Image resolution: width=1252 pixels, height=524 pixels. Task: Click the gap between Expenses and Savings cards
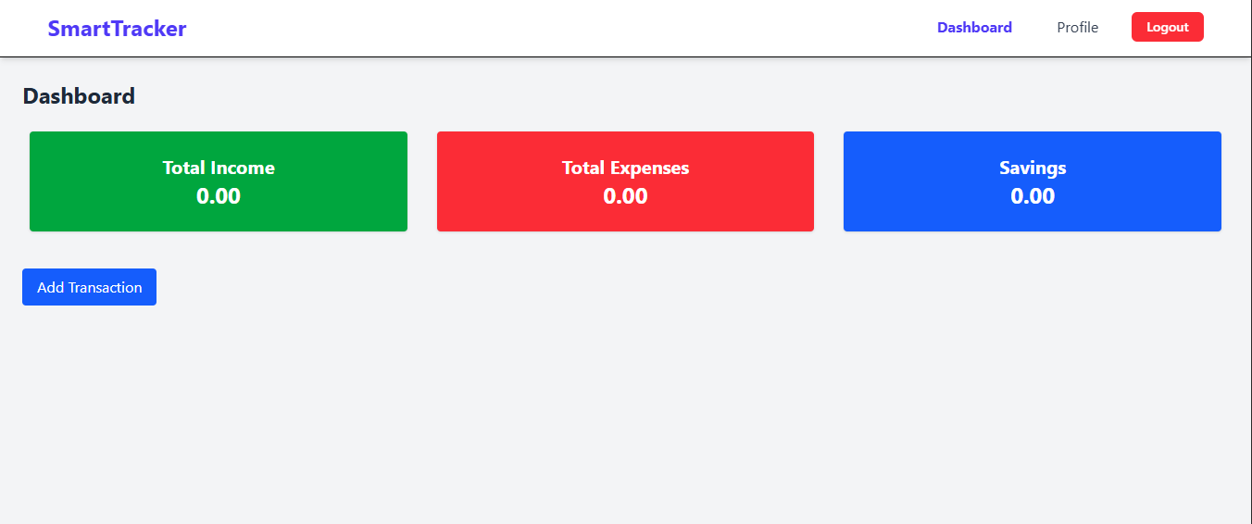[829, 181]
